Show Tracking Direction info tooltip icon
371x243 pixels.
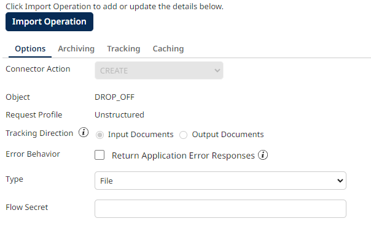coord(84,132)
